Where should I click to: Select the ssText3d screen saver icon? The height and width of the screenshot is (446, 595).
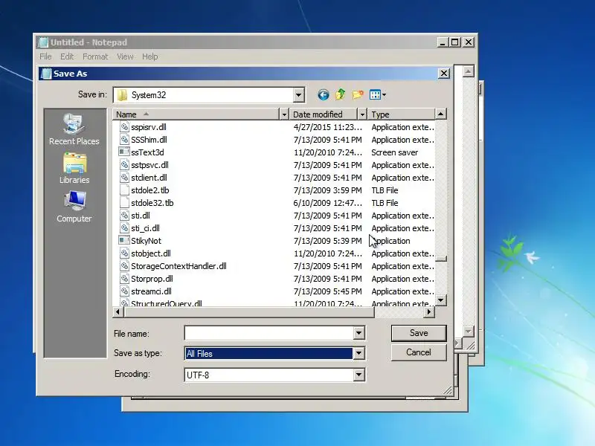tap(124, 152)
